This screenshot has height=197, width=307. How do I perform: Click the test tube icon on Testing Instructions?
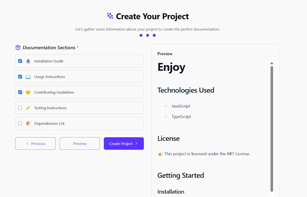click(28, 108)
